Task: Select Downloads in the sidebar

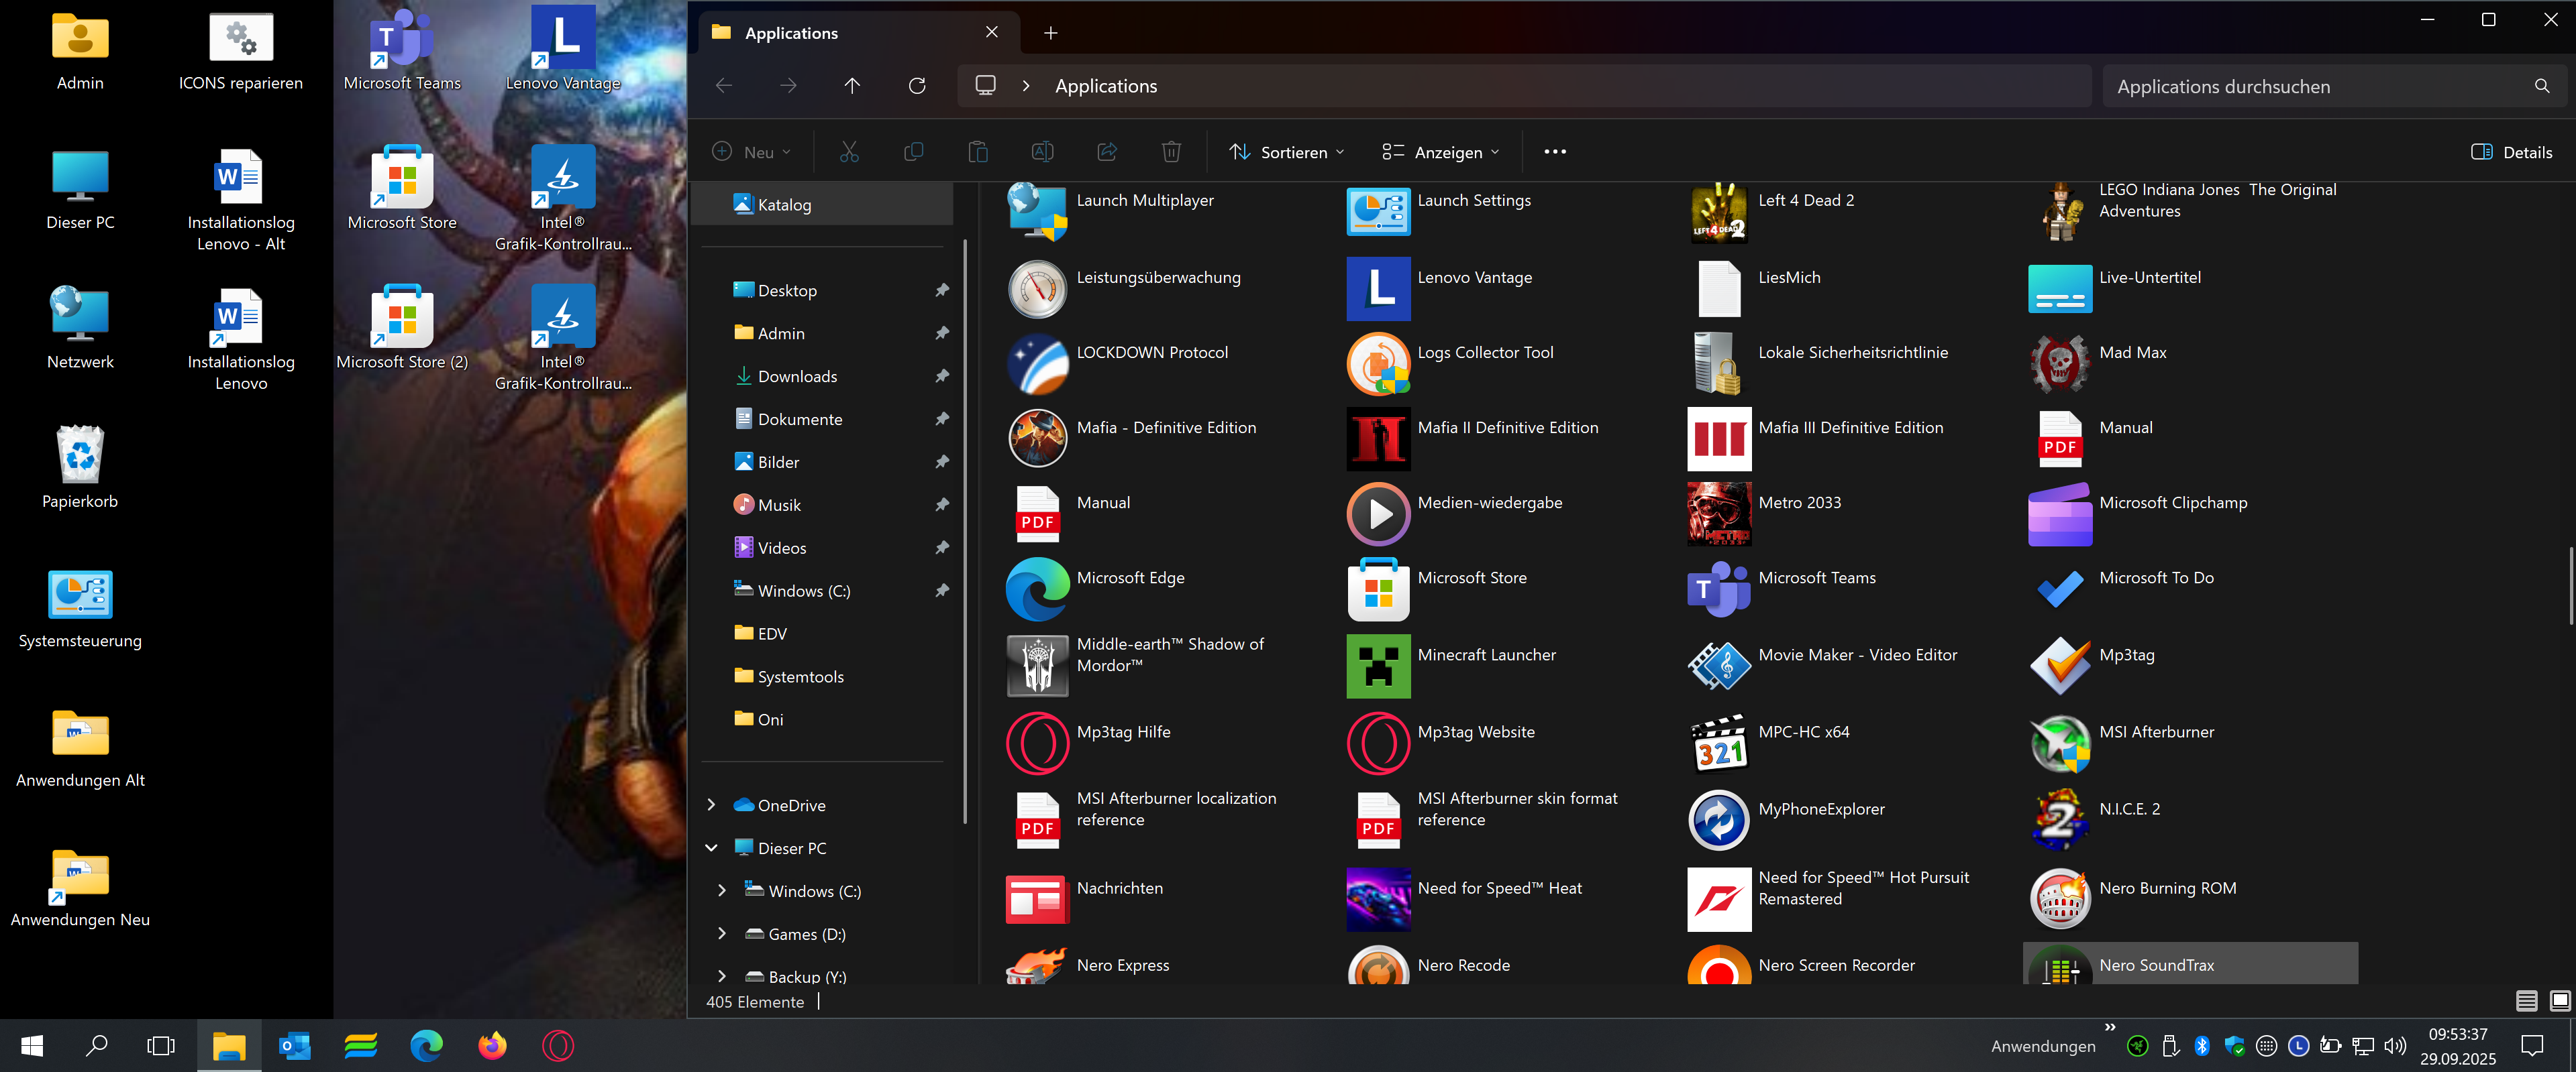Action: [796, 375]
